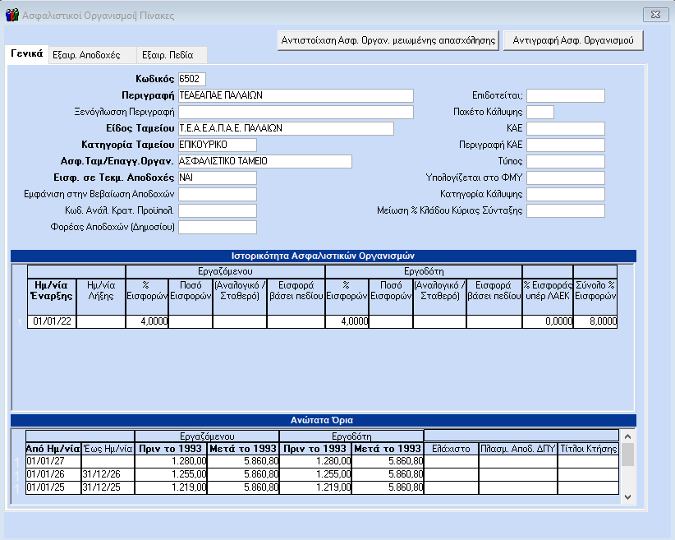Click Εισφ. σε Τεκμ. Αποδοχές field ΝΑΙ
Screen dimensions: 675x540
click(218, 178)
